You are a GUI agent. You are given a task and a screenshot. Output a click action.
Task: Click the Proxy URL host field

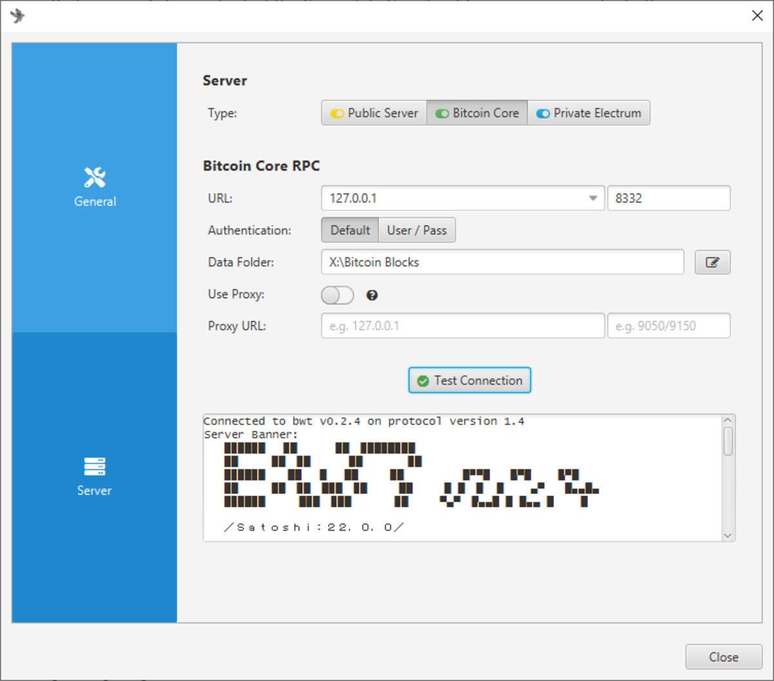[x=463, y=326]
